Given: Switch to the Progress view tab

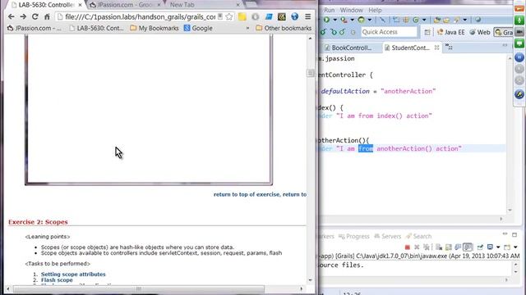Looking at the screenshot, I should click(354, 236).
